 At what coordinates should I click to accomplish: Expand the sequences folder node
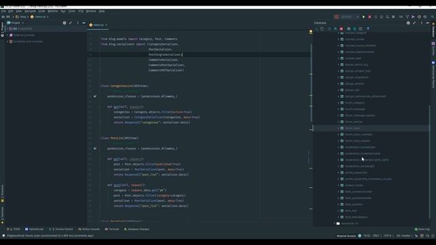(x=334, y=224)
